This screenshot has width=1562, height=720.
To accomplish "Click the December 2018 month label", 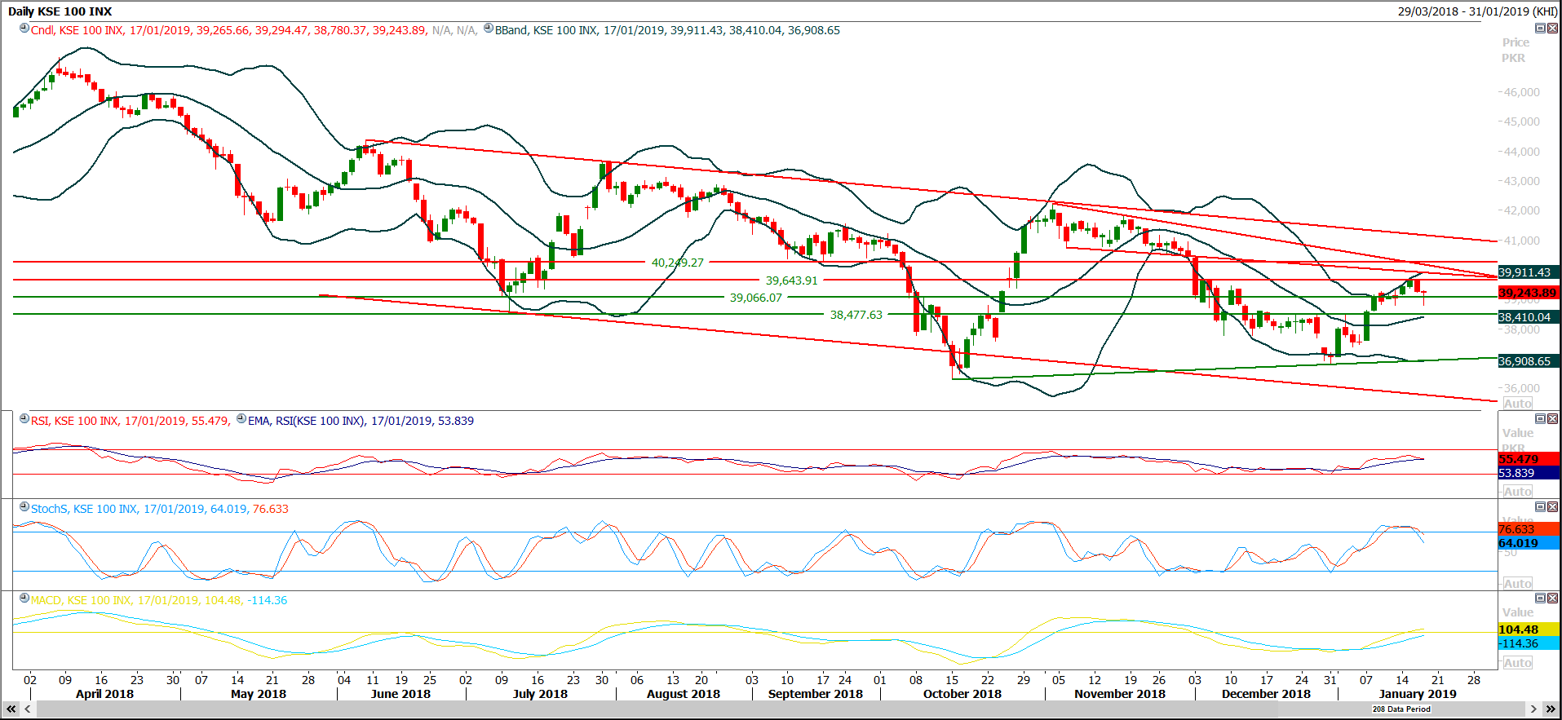I will (1266, 694).
